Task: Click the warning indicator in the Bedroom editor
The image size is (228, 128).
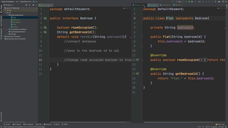Action: 124,9
